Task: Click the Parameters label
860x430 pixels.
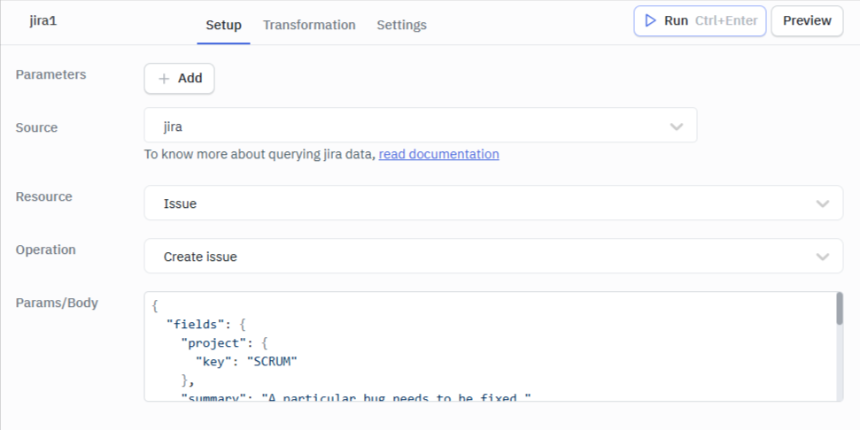Action: point(51,74)
